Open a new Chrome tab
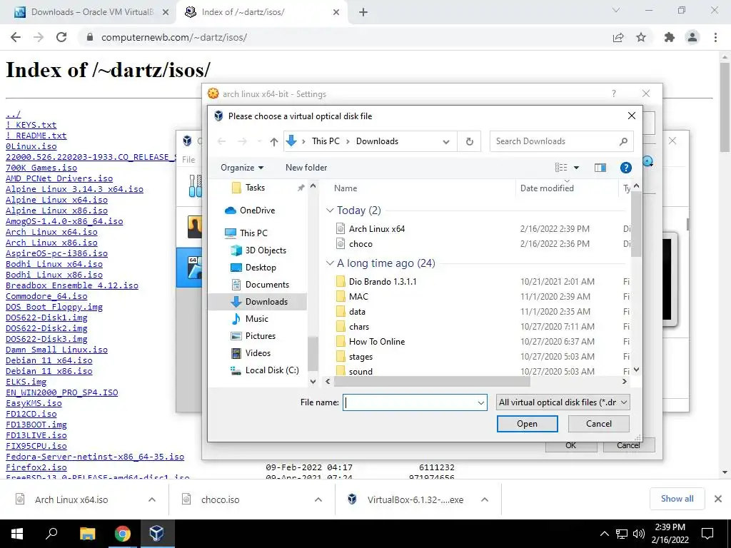The width and height of the screenshot is (731, 548). tap(363, 13)
